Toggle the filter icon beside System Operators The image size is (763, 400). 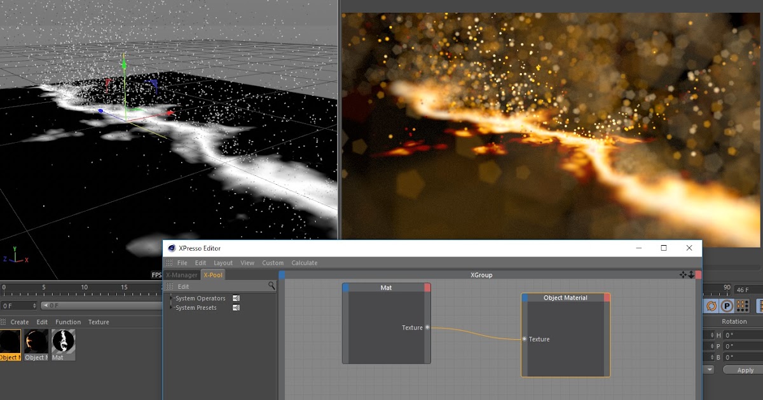[236, 298]
